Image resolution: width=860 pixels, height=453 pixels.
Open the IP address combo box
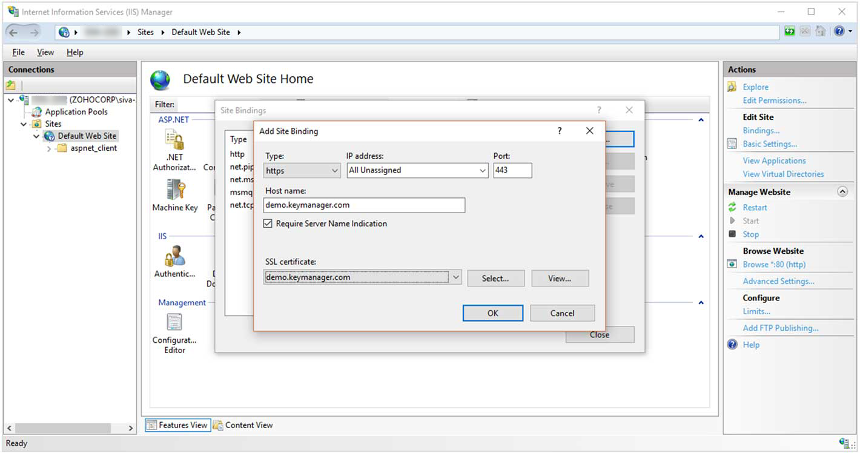pos(417,171)
